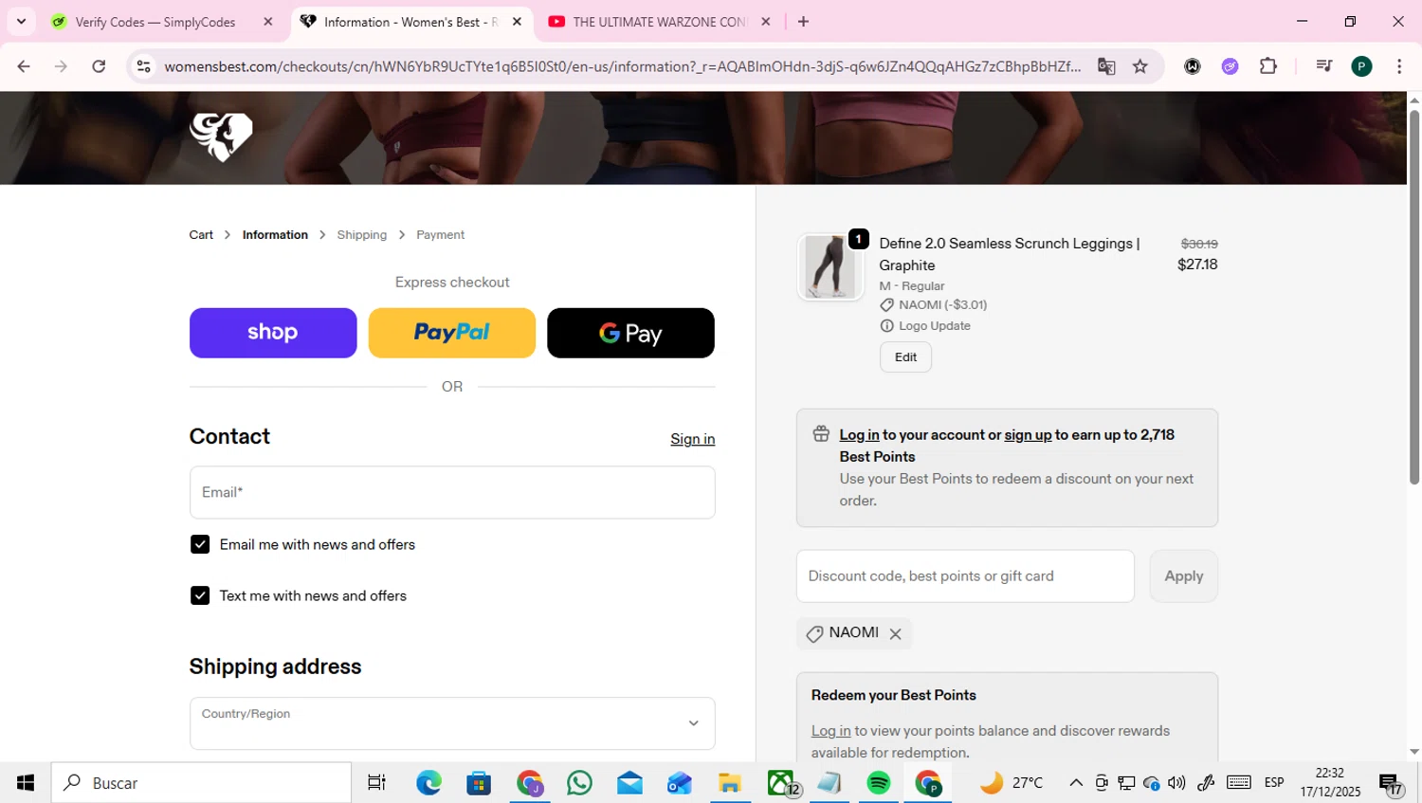The width and height of the screenshot is (1422, 803).
Task: Focus the Email input field
Action: click(452, 493)
